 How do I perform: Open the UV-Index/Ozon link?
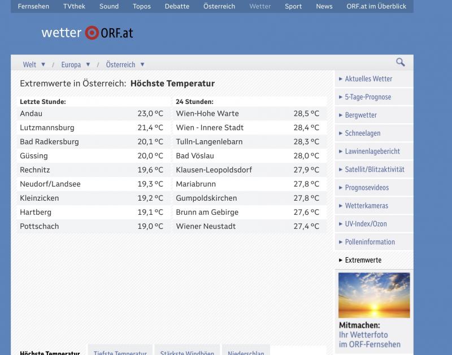pyautogui.click(x=366, y=224)
